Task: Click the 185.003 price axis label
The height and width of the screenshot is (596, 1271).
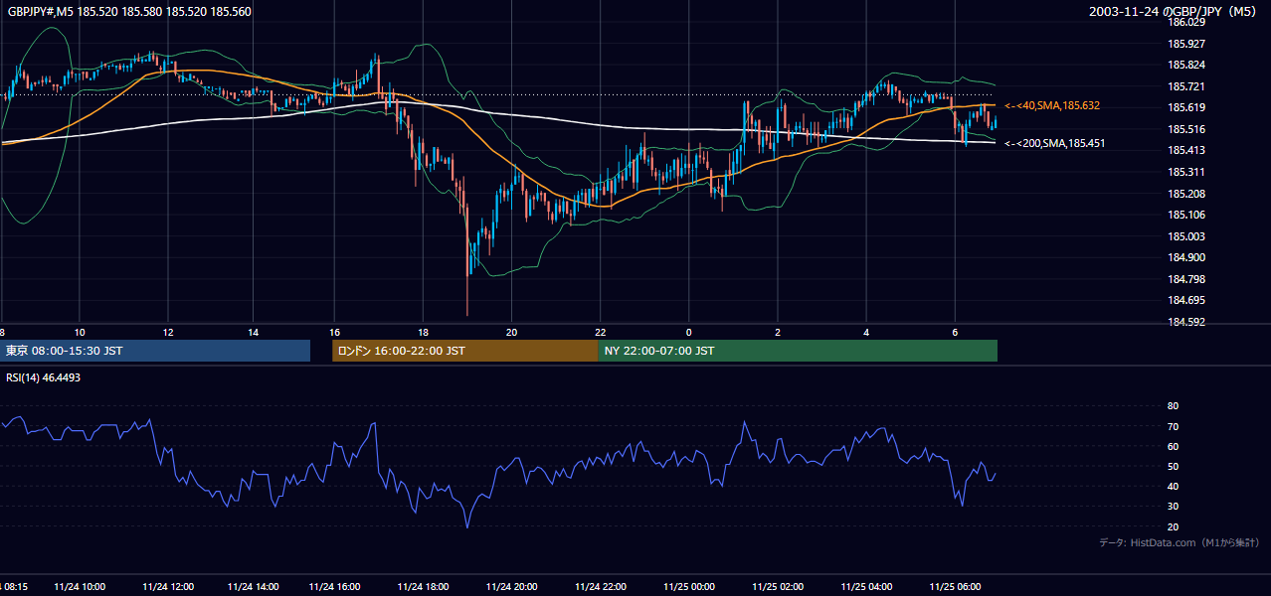Action: [x=1186, y=236]
